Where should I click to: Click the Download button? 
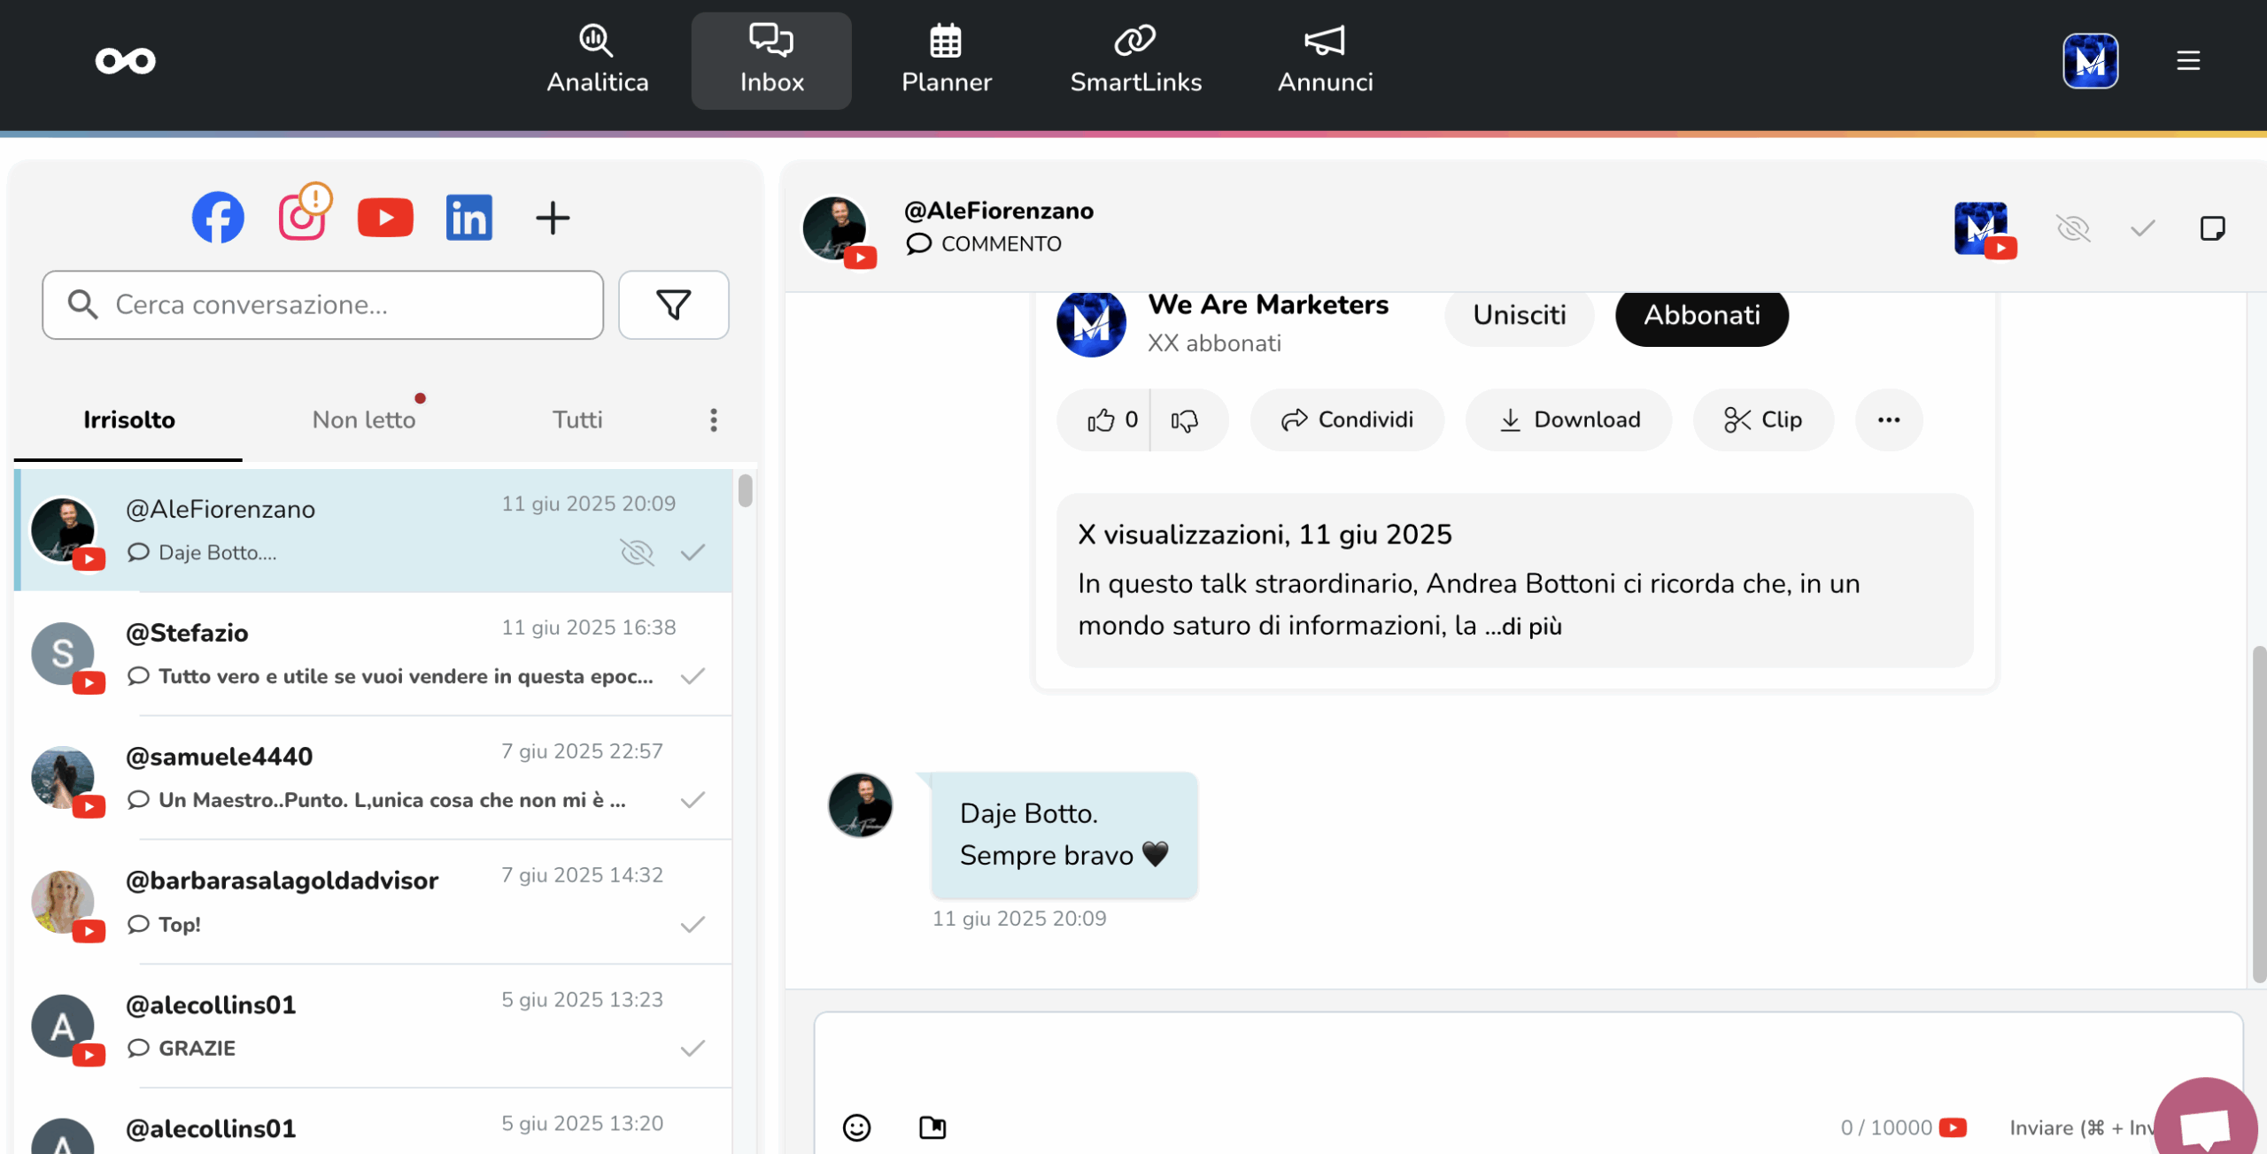pos(1568,419)
